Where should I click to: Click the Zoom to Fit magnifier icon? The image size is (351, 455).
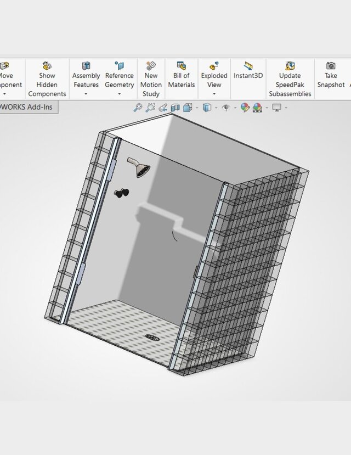(x=138, y=108)
